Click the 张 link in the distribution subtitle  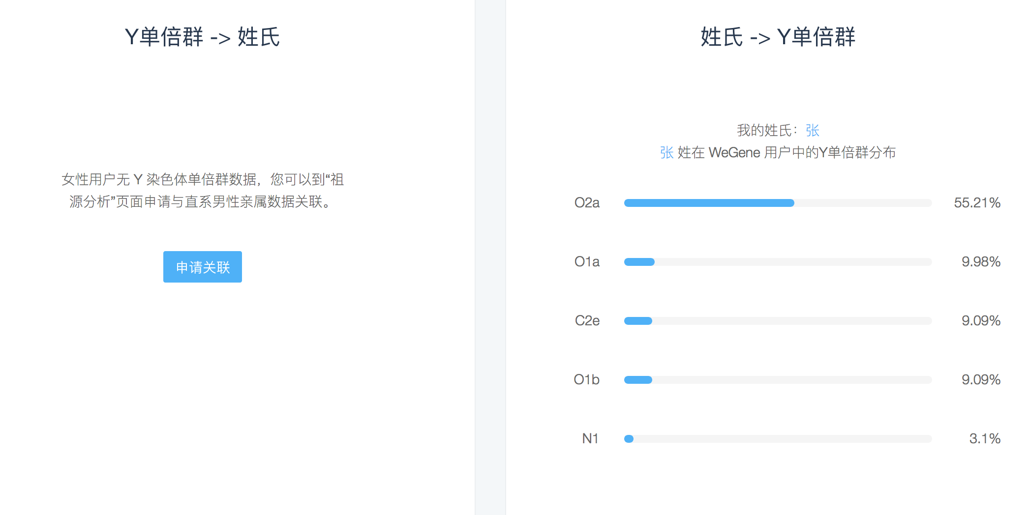coord(666,152)
